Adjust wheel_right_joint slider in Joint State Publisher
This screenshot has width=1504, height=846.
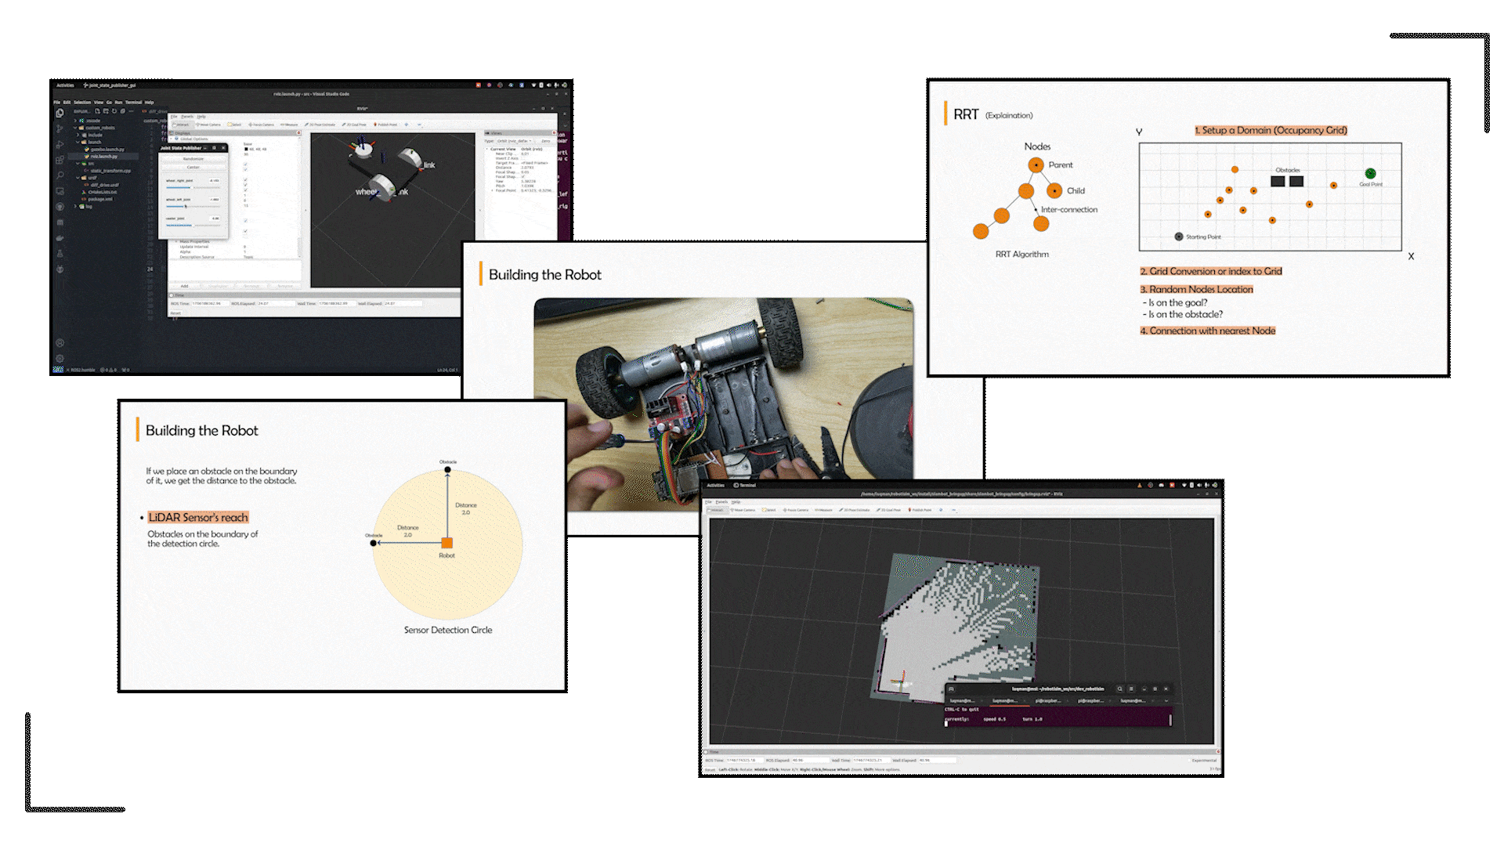193,187
